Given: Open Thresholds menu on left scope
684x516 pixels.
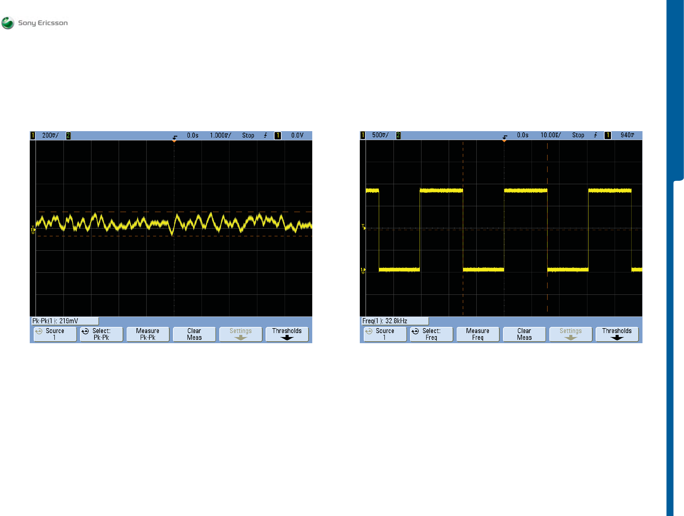Looking at the screenshot, I should coord(287,334).
